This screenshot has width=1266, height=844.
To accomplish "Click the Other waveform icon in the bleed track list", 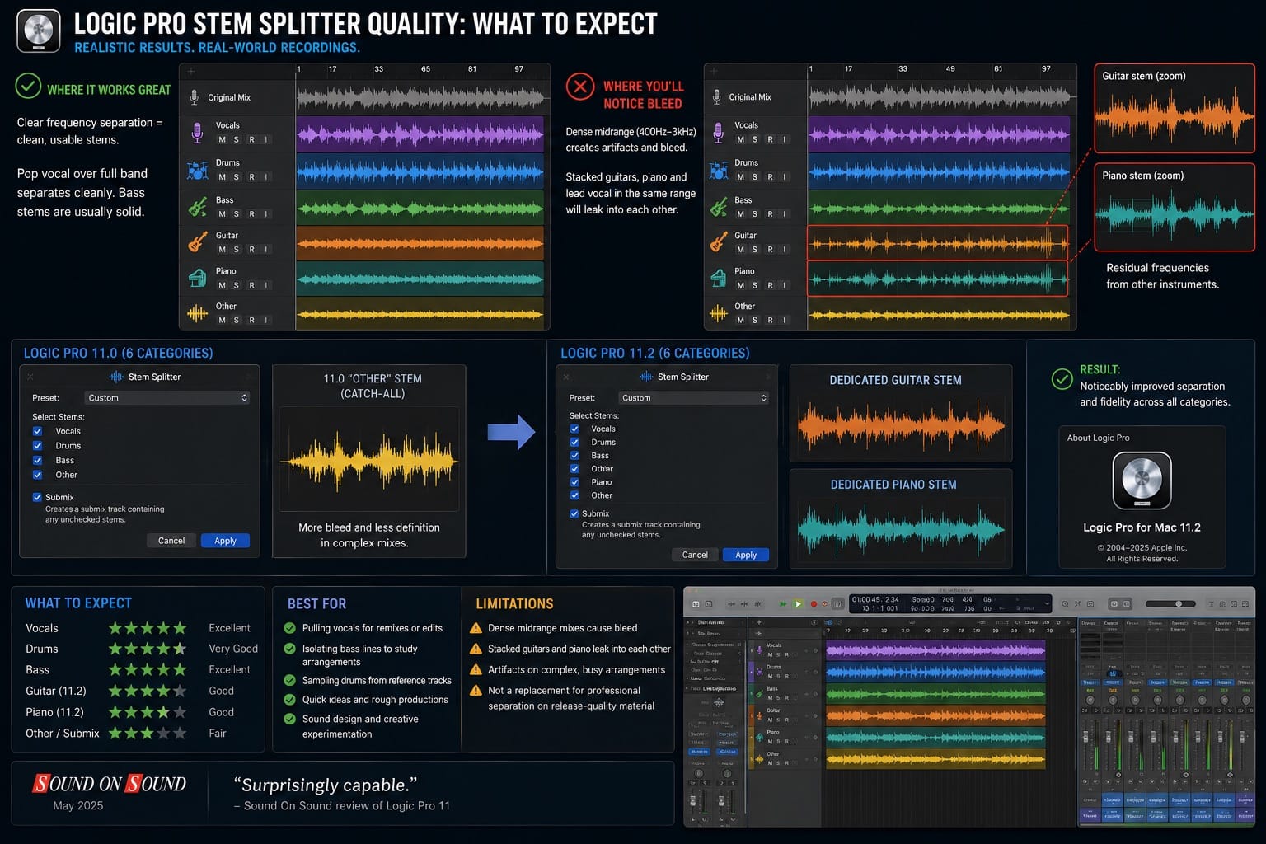I will [x=718, y=313].
